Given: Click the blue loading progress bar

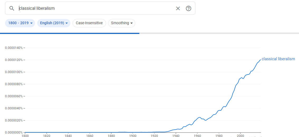Looking at the screenshot, I should pyautogui.click(x=70, y=33).
